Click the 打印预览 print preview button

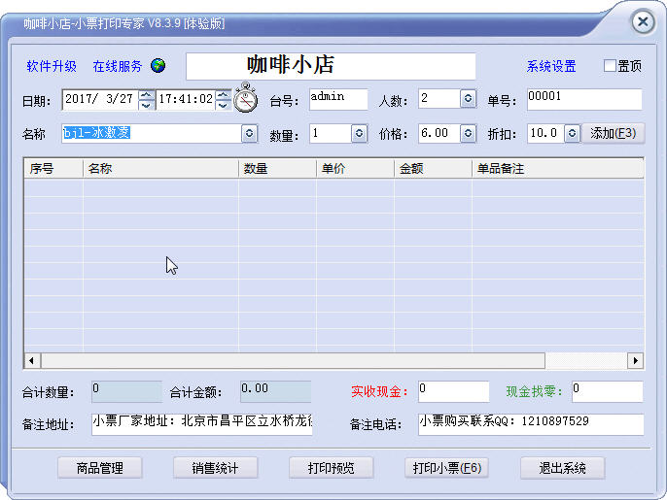(331, 468)
